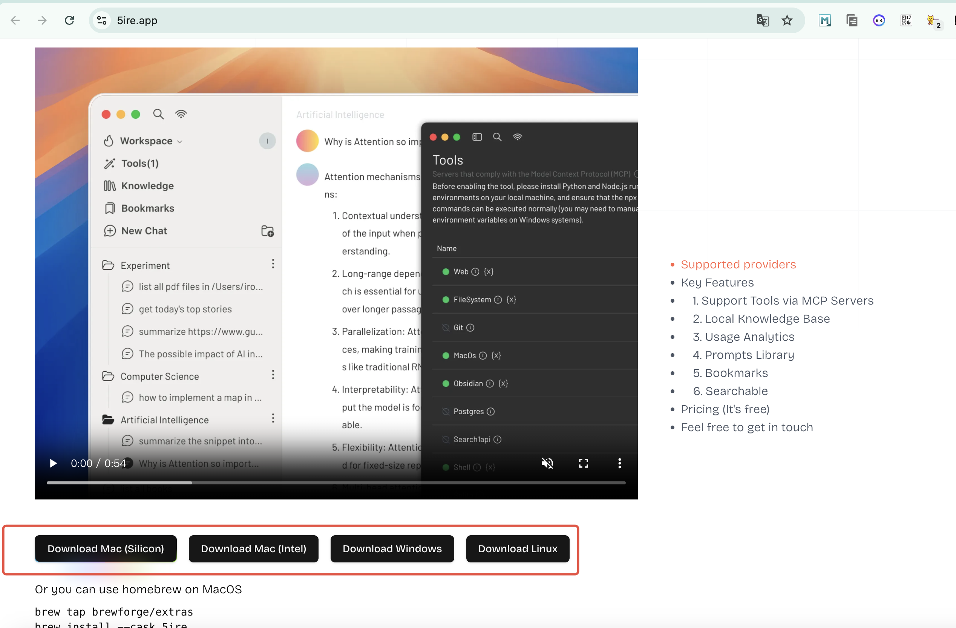This screenshot has width=956, height=628.
Task: Play the demo video
Action: pyautogui.click(x=53, y=463)
